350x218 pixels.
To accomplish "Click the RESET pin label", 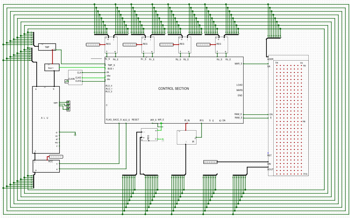I will point(135,120).
